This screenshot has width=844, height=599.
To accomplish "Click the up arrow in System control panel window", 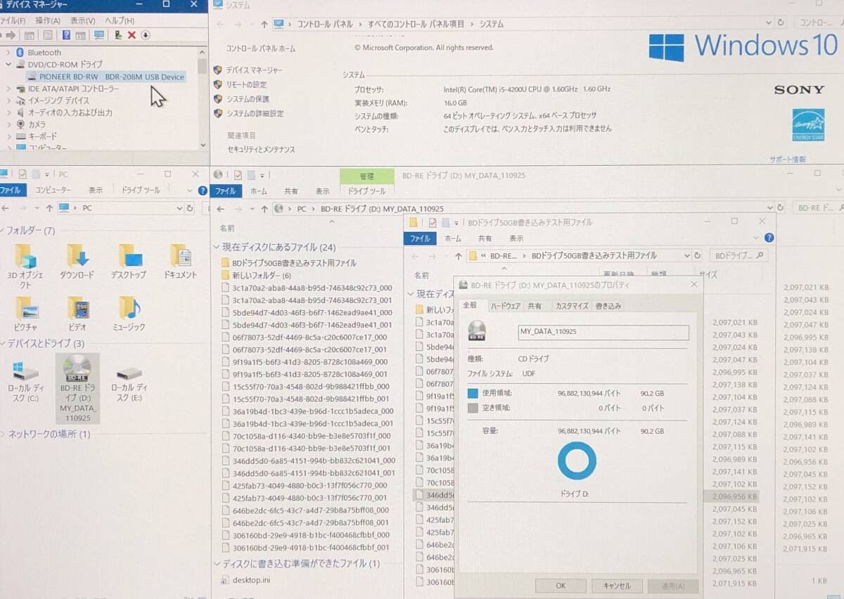I will tap(264, 24).
